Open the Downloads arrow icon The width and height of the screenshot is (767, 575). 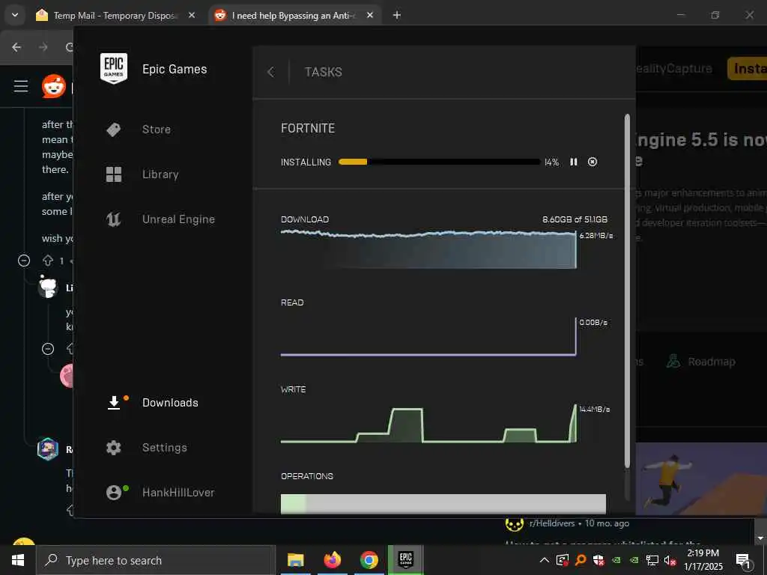pos(114,403)
